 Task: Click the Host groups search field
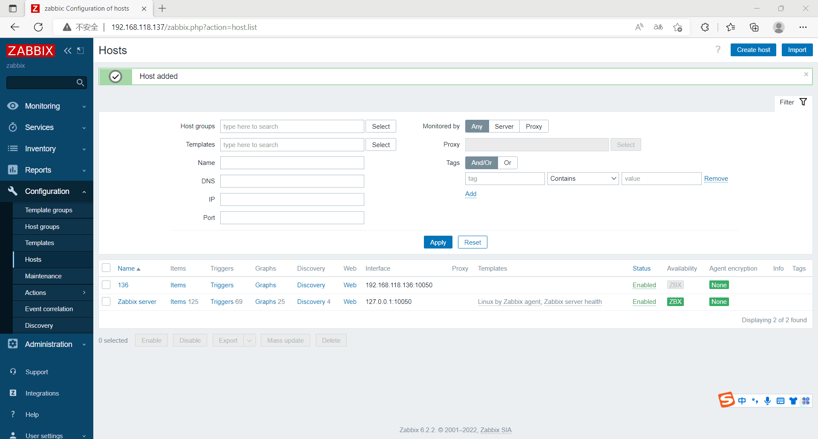292,126
